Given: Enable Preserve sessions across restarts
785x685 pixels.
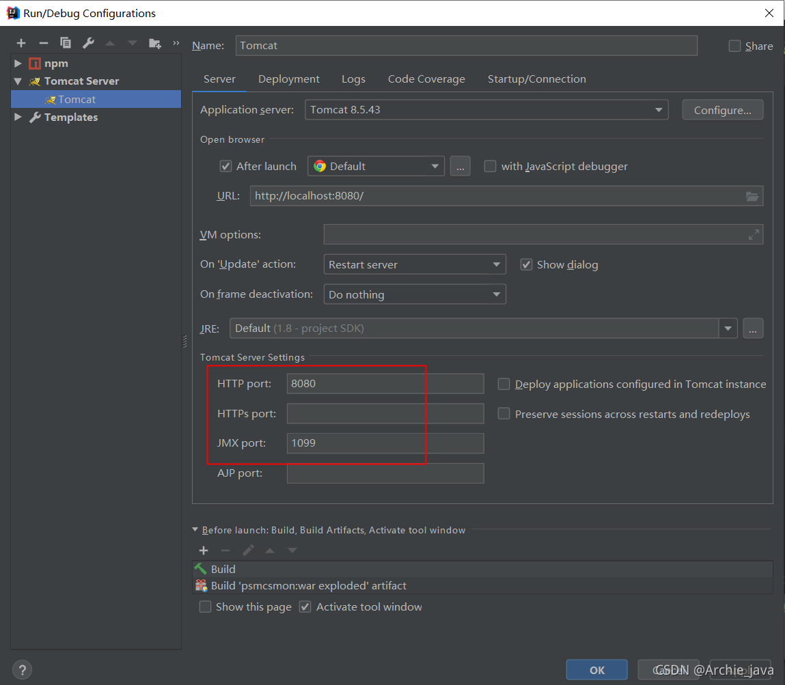Looking at the screenshot, I should click(x=504, y=414).
